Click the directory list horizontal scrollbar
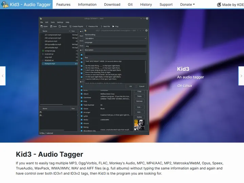 (x=52, y=130)
